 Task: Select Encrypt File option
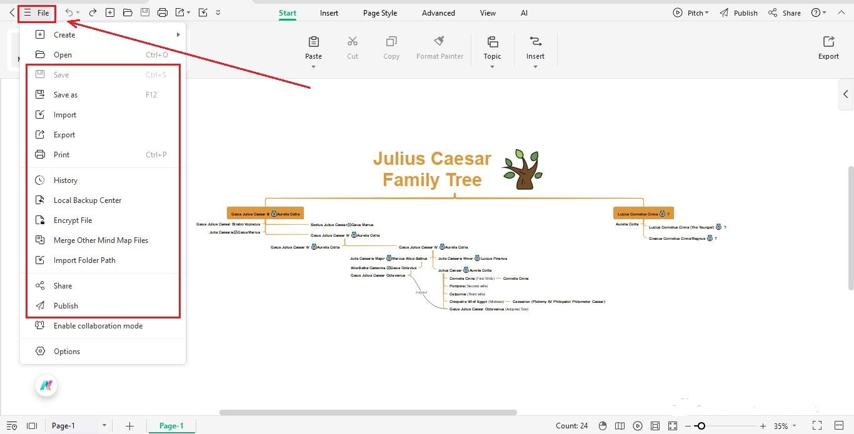[x=103, y=220]
